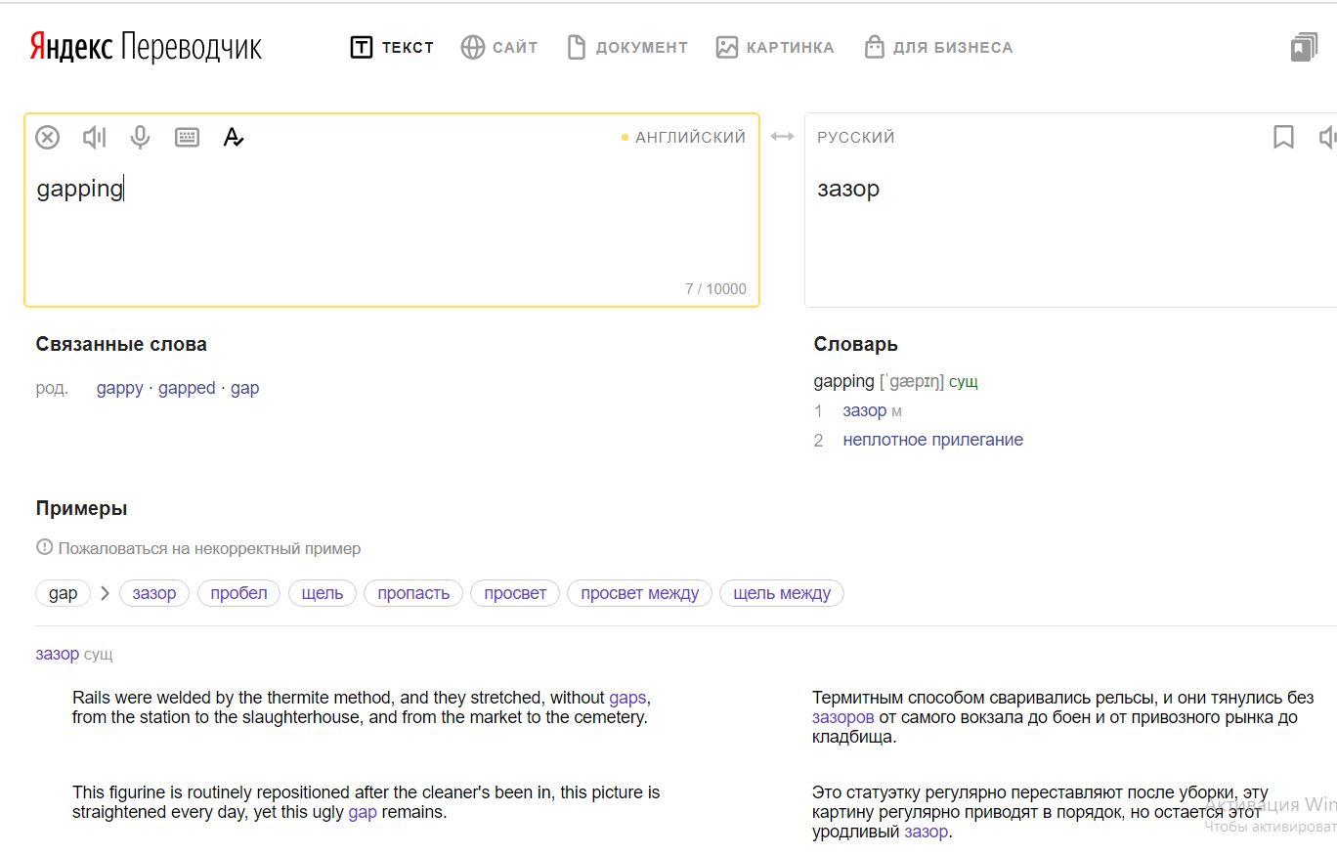Viewport: 1337px width, 854px height.
Task: Start voice input with the microphone icon
Action: [x=141, y=138]
